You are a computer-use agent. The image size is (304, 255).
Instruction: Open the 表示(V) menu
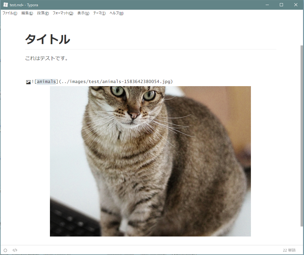[x=83, y=13]
